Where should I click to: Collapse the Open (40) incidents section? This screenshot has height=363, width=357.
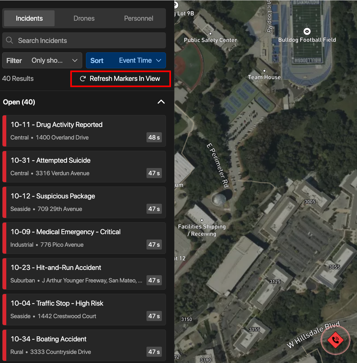(161, 102)
